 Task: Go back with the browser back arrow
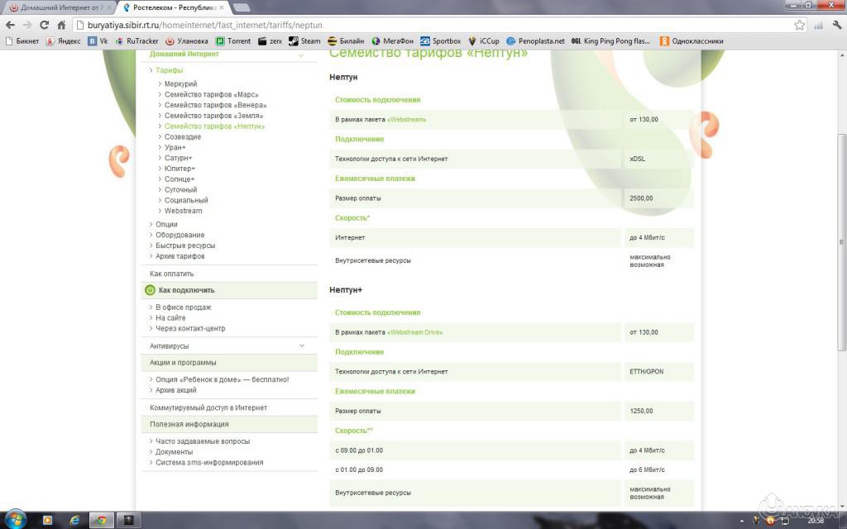pyautogui.click(x=10, y=25)
